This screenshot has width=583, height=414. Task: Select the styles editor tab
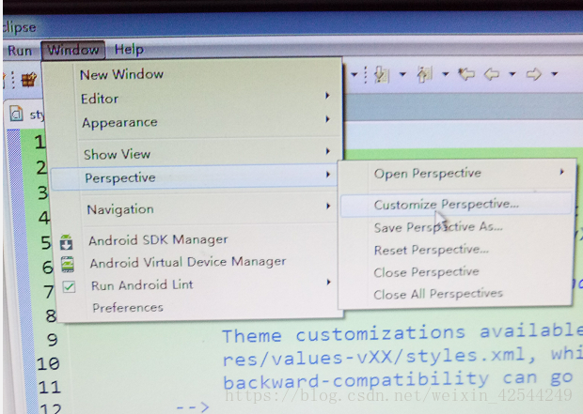point(26,115)
